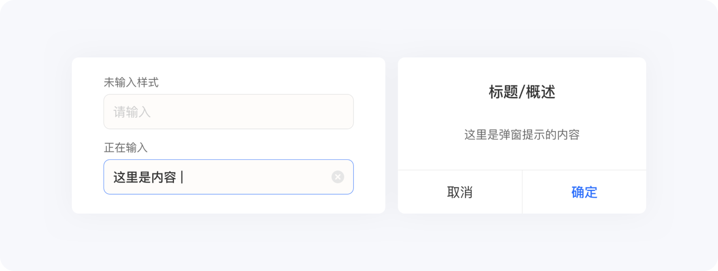Viewport: 718px width, 271px height.
Task: Select the gray cross icon inside the input field
Action: coord(338,177)
